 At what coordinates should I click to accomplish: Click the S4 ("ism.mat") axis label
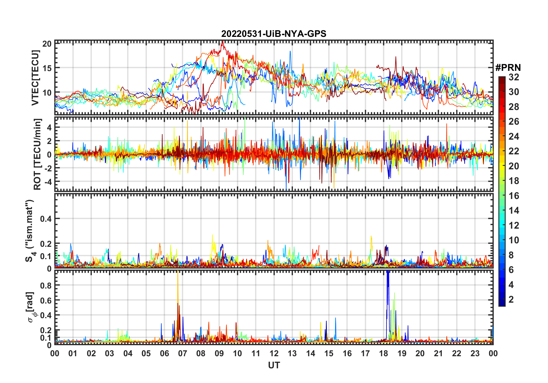pos(30,231)
